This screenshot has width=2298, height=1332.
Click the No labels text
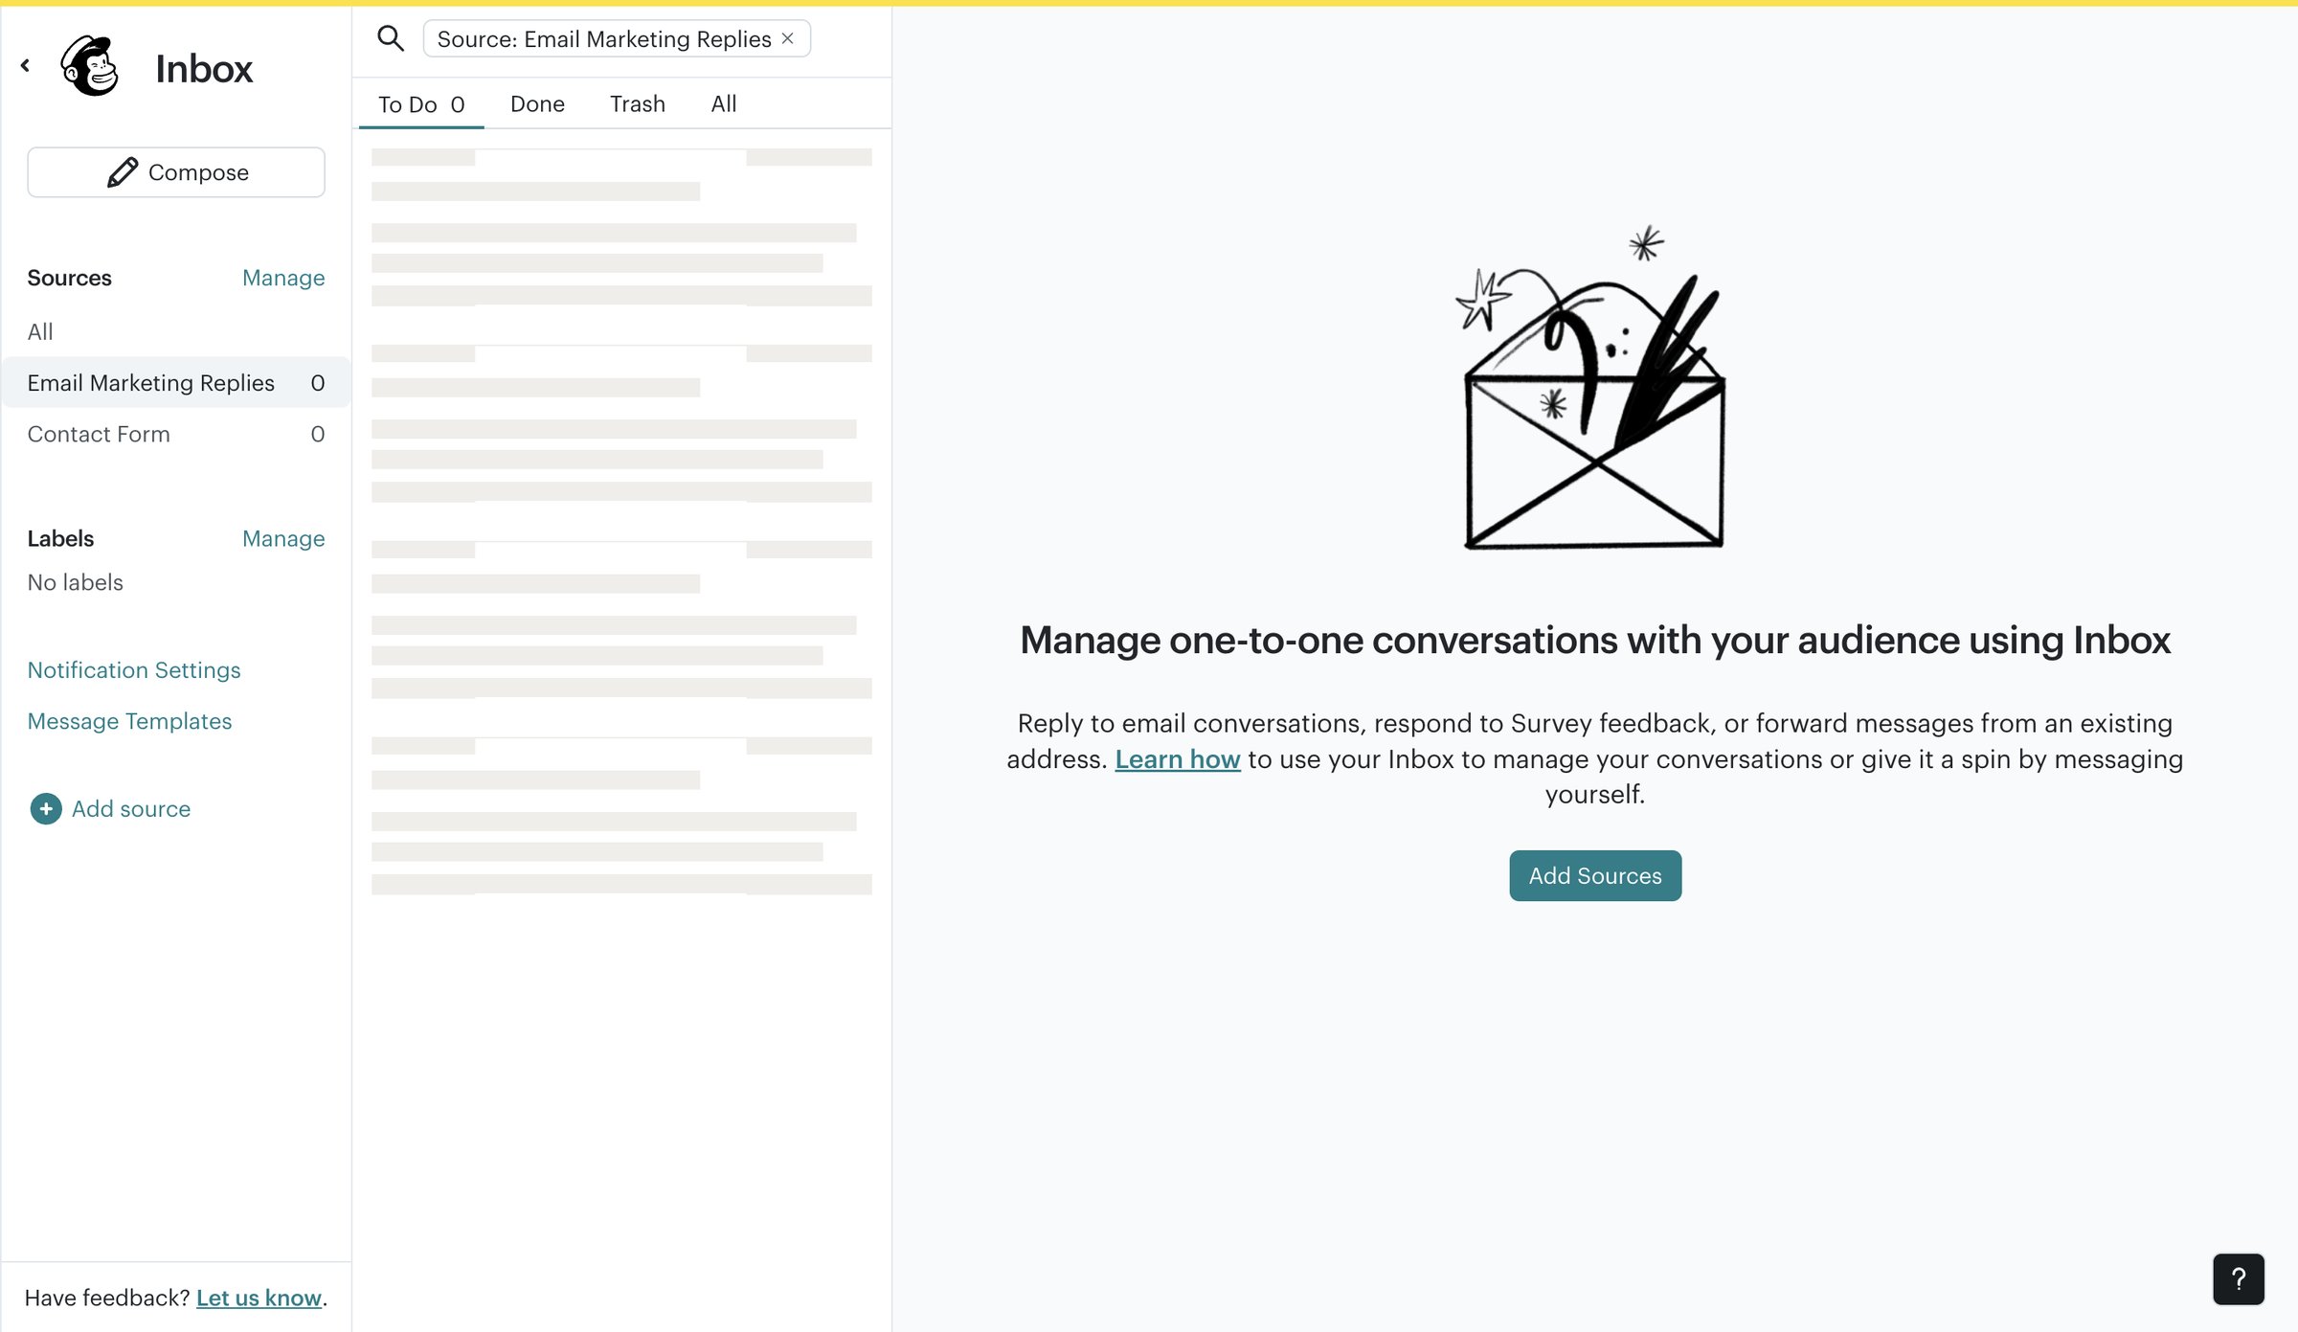coord(76,582)
